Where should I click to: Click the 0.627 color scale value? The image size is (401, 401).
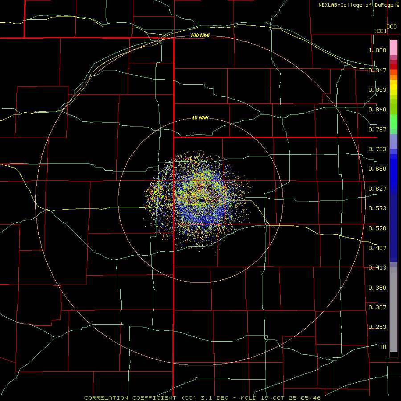pos(377,189)
